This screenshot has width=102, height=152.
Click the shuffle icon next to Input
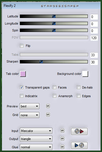click(62, 131)
